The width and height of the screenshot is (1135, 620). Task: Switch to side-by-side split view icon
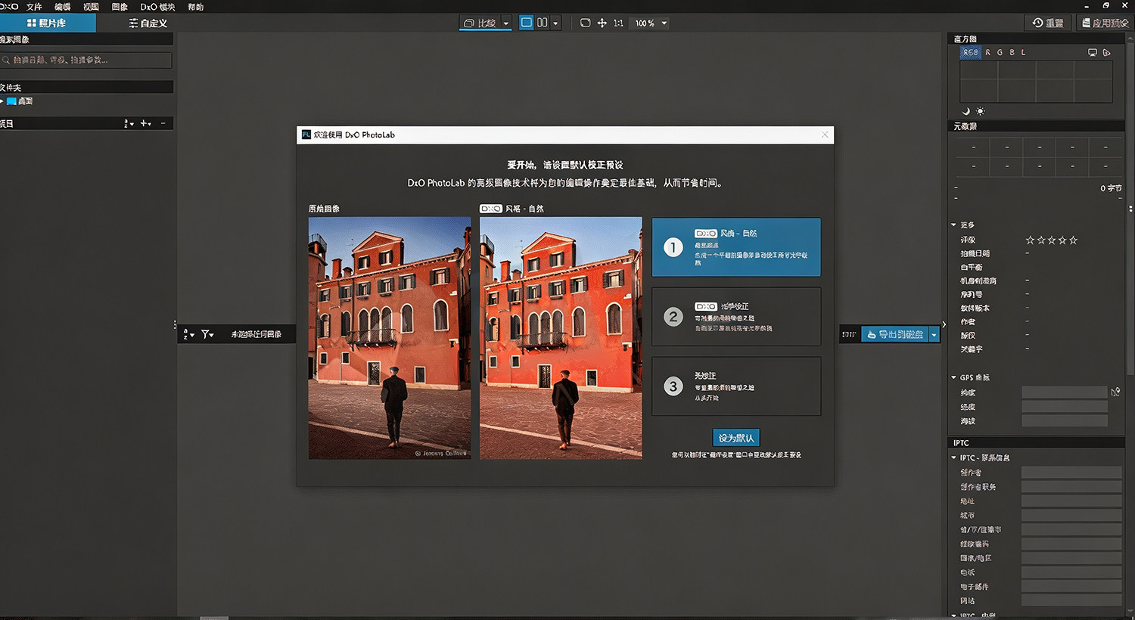(543, 23)
